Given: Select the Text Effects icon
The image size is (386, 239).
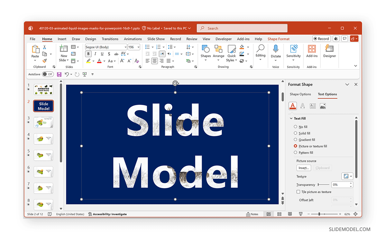Looking at the screenshot, I should click(x=303, y=106).
